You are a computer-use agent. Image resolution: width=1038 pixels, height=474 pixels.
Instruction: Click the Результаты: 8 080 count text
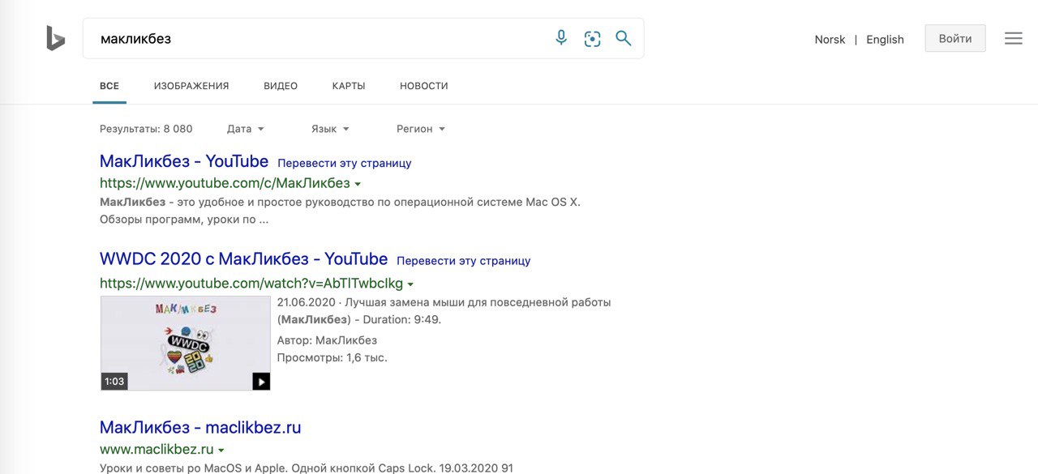pos(146,129)
